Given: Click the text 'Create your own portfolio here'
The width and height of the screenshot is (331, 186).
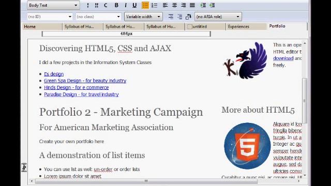Looking at the screenshot, I should (71, 142).
